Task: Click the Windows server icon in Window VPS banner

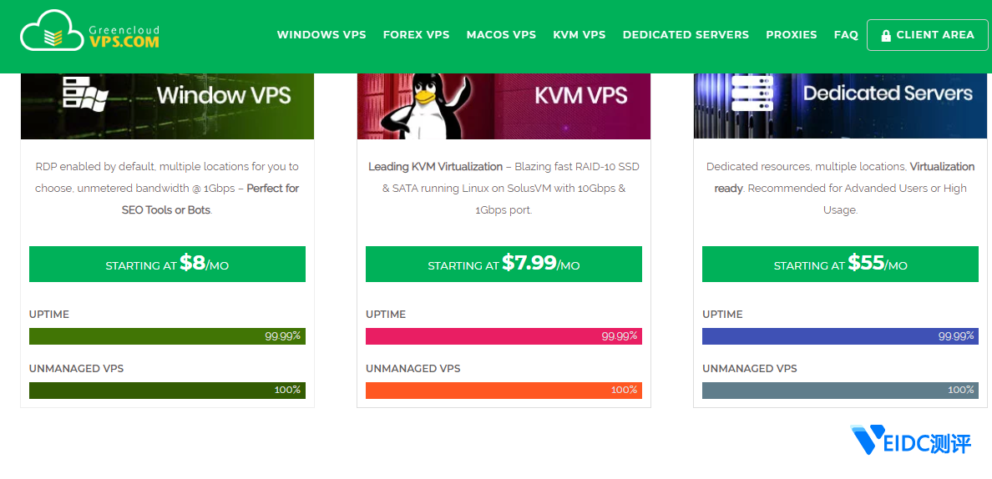Action: pyautogui.click(x=85, y=94)
